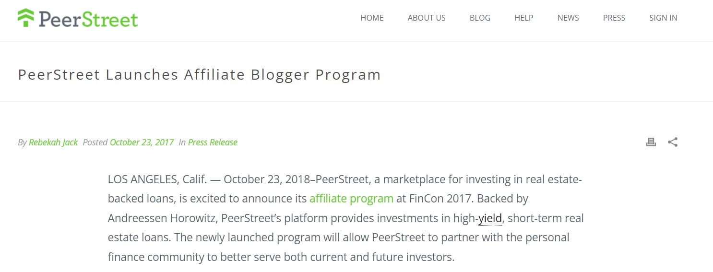Select NEWS in the navigation bar

(568, 18)
